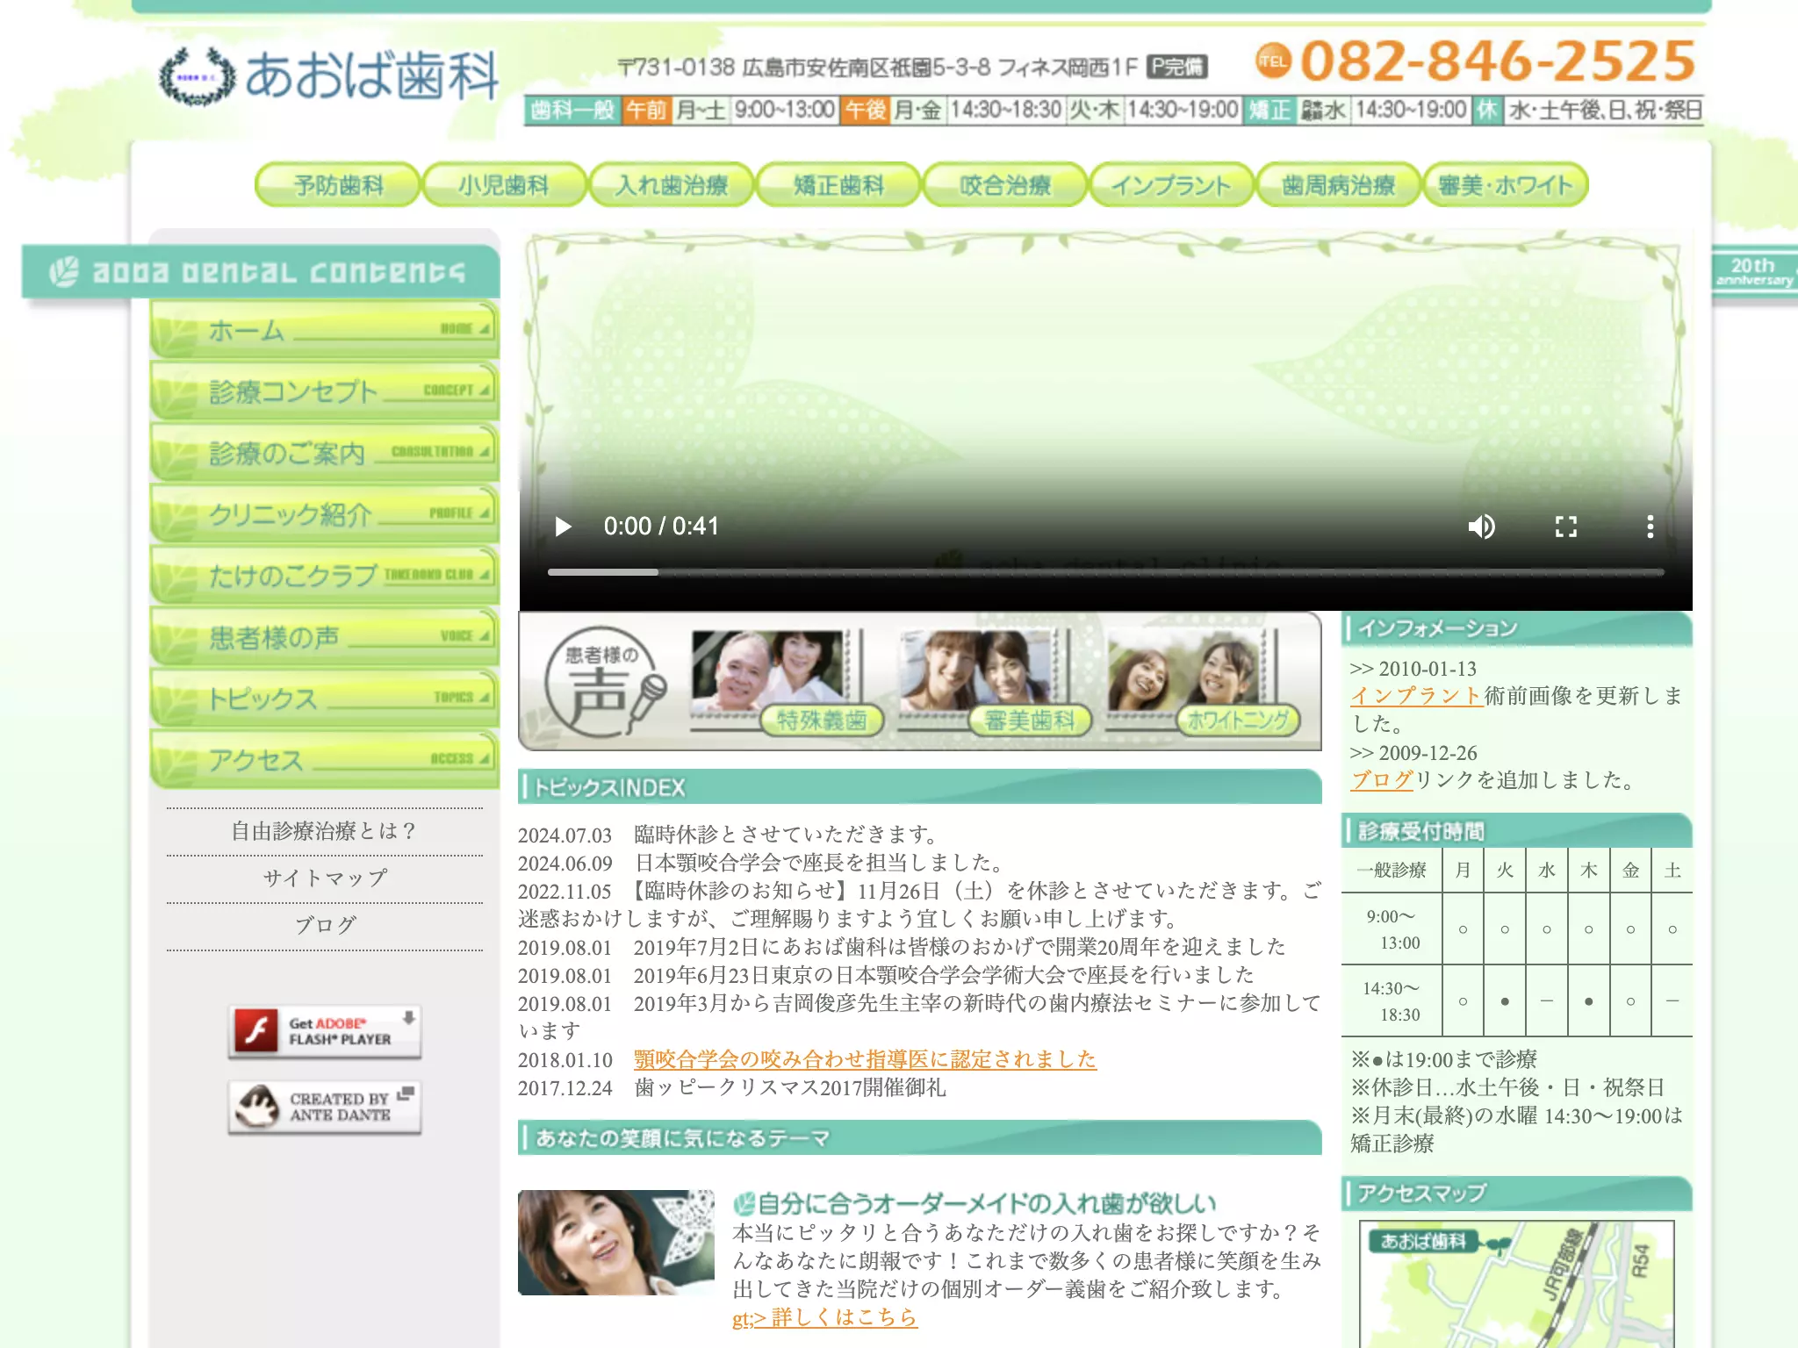This screenshot has width=1798, height=1348.
Task: Open the 審美・ホワイト tab
Action: pos(1506,185)
